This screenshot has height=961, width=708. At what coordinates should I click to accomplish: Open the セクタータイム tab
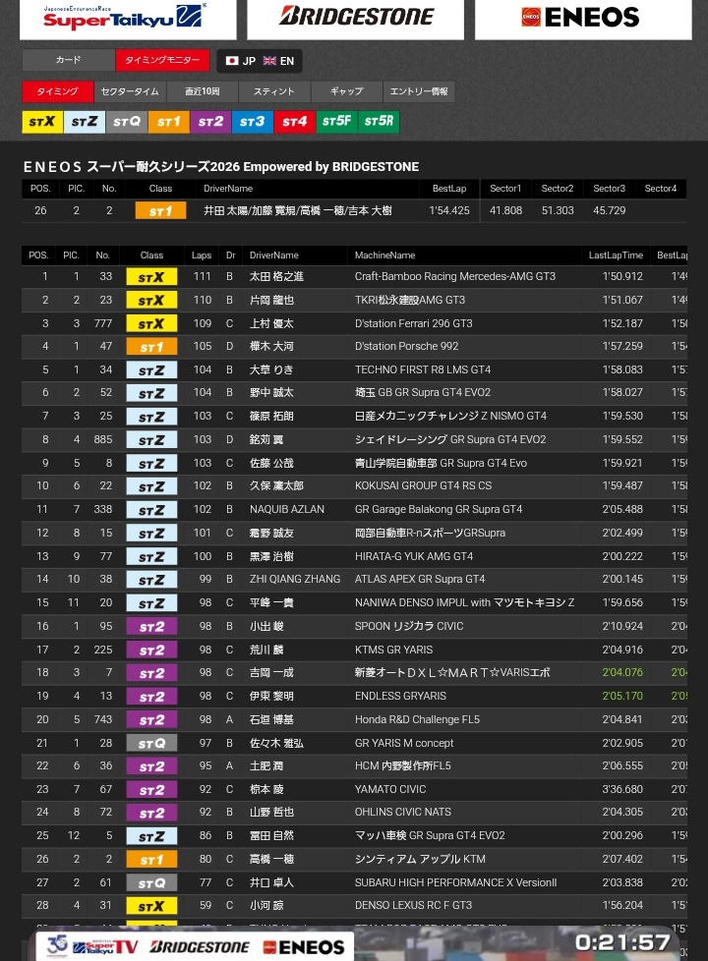point(130,91)
